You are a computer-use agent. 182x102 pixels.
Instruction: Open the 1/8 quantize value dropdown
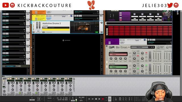coord(39,99)
